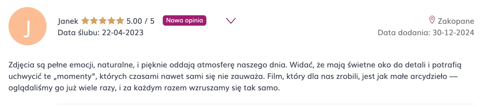Select the reviewer name Janek
The image size is (485, 107).
click(68, 21)
